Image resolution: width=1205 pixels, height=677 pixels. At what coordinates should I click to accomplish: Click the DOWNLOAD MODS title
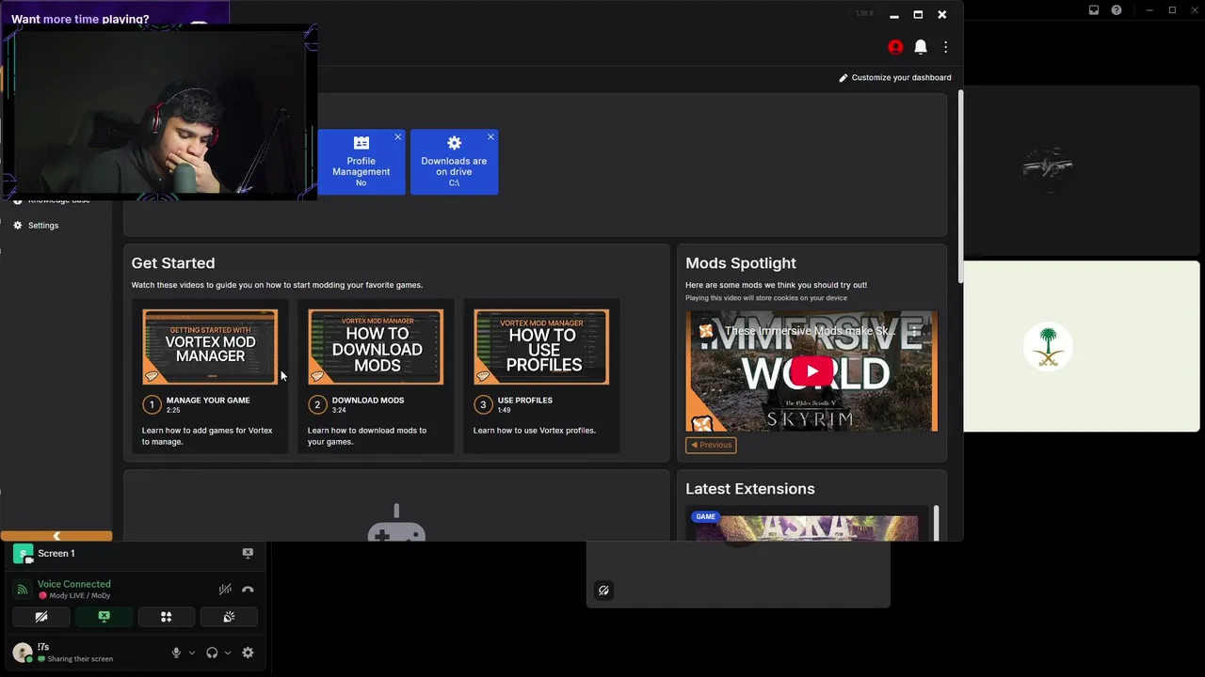368,401
